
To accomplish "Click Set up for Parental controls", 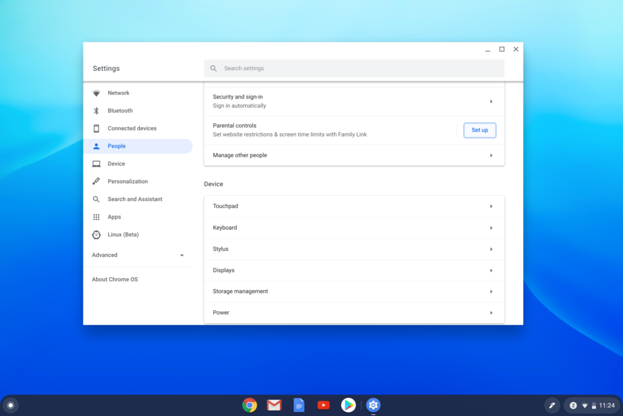I will pos(479,130).
